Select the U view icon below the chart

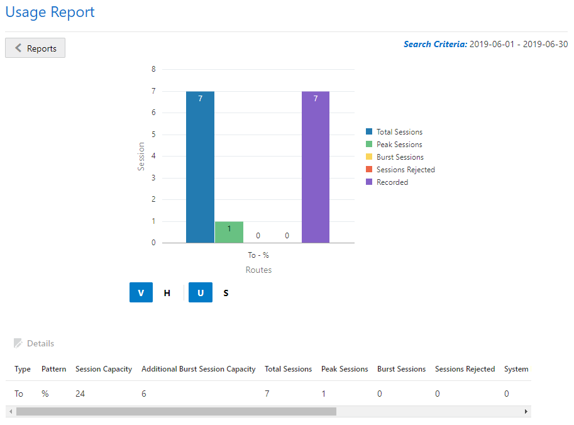[200, 292]
